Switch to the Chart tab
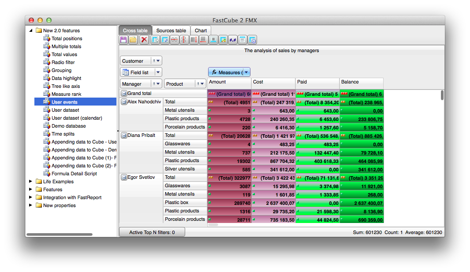This screenshot has width=470, height=272. click(201, 30)
